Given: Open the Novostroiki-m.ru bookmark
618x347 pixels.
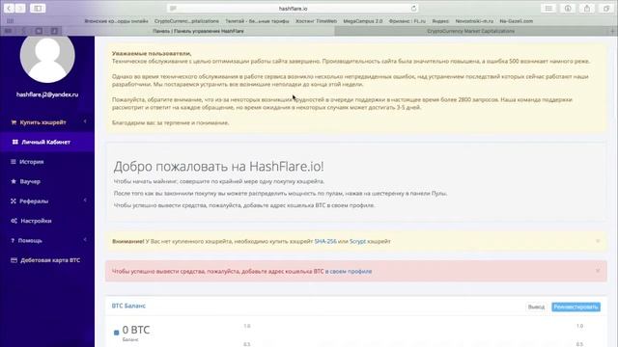Looking at the screenshot, I should 474,21.
